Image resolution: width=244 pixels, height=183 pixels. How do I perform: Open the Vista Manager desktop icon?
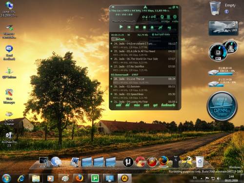tap(9, 96)
